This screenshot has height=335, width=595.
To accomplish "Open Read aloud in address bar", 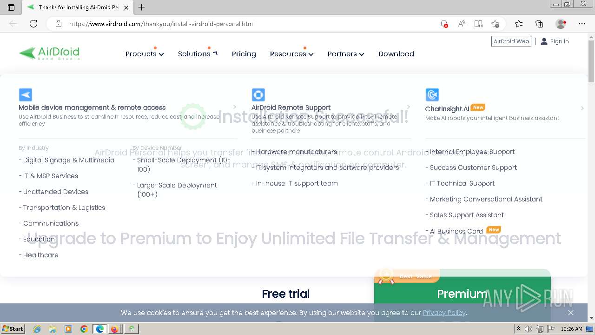I will click(x=462, y=24).
